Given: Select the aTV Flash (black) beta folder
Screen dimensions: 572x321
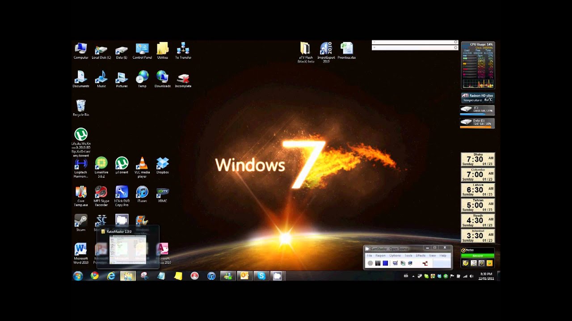Looking at the screenshot, I should 306,53.
